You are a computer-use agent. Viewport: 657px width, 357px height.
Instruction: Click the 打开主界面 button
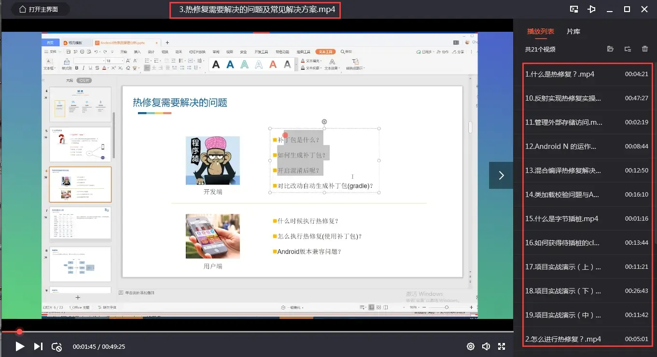(40, 9)
